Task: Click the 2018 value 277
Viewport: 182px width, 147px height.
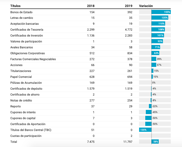Action: 92,100
